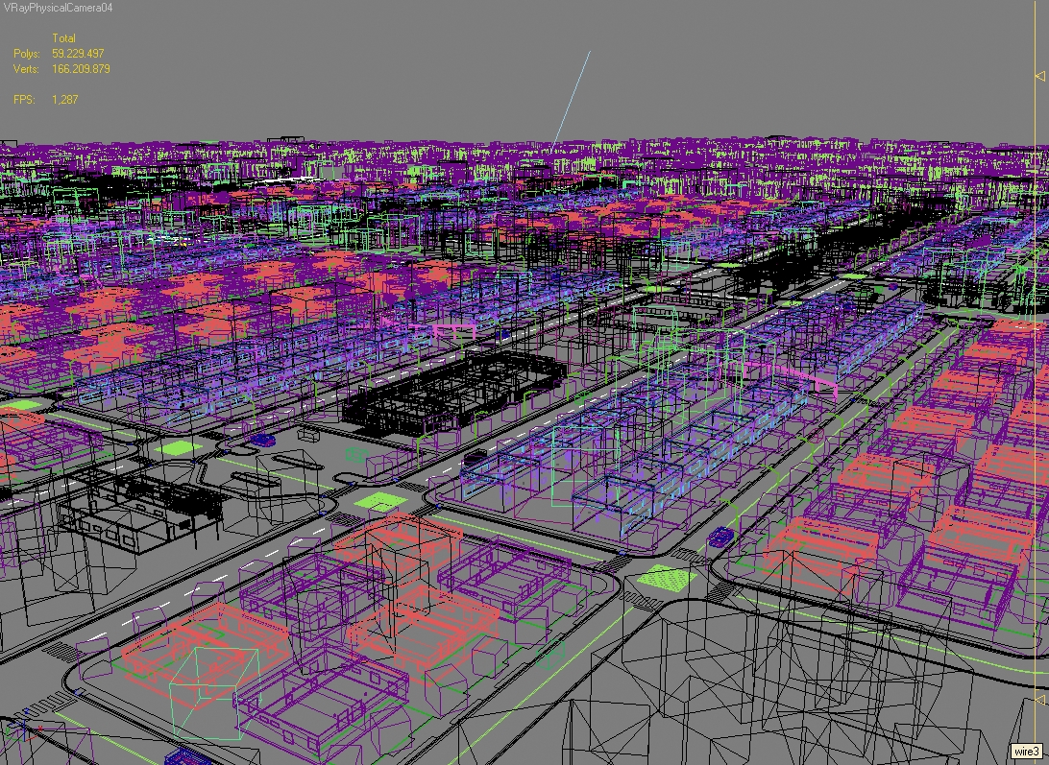The image size is (1049, 765).
Task: Select the blue car beside the central black building
Action: pyautogui.click(x=262, y=440)
